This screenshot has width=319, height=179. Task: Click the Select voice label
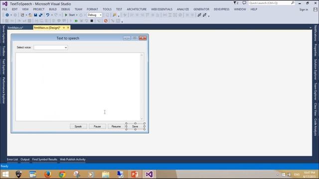pyautogui.click(x=24, y=48)
